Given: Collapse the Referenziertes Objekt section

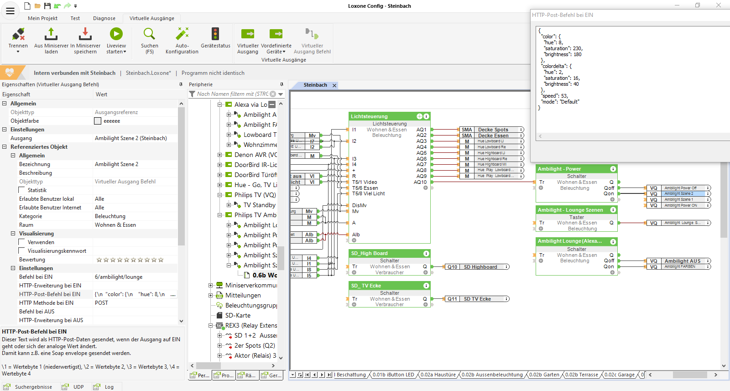Looking at the screenshot, I should coord(5,147).
